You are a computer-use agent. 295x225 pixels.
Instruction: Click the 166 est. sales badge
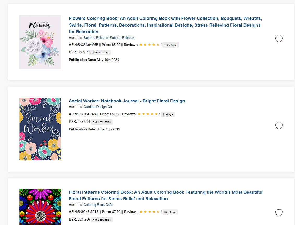(x=102, y=220)
